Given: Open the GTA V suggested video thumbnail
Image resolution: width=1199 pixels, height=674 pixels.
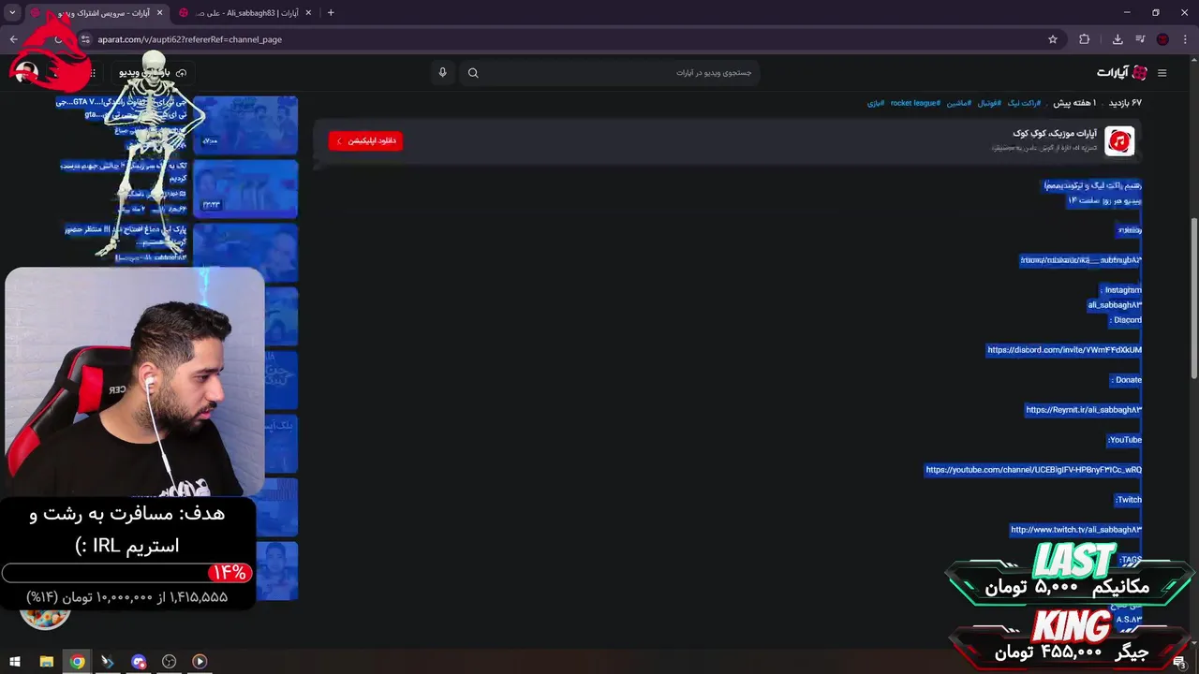Looking at the screenshot, I should (x=245, y=125).
